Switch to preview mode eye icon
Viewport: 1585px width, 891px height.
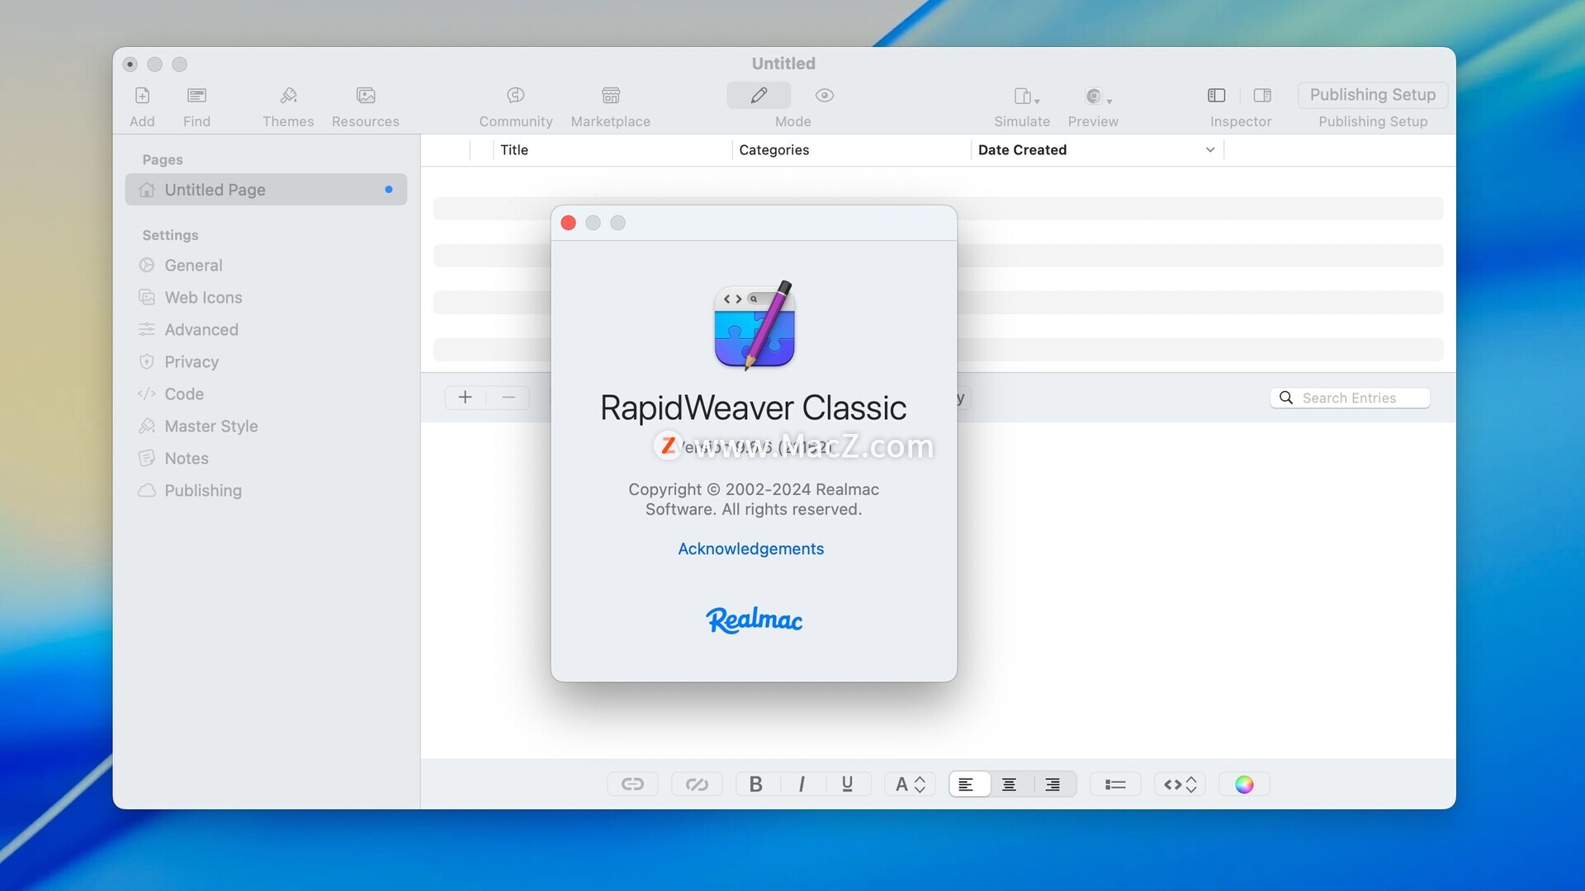pyautogui.click(x=825, y=96)
